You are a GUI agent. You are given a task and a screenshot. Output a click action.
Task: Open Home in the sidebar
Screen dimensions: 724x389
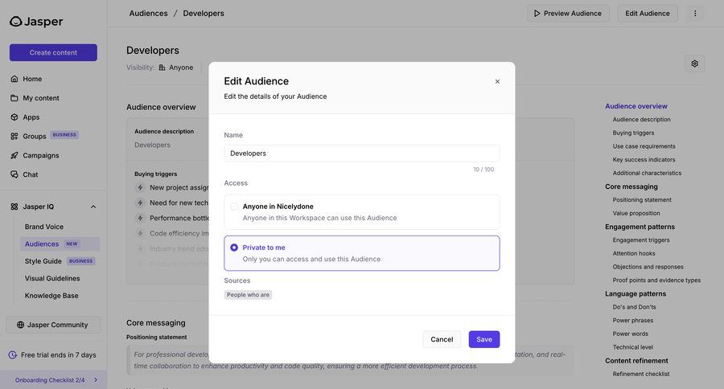point(32,79)
